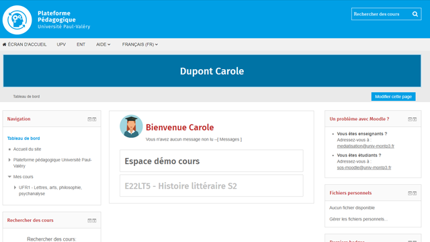Expand the UFR1 Lettres, arts tree node
This screenshot has width=430, height=242.
coord(15,188)
